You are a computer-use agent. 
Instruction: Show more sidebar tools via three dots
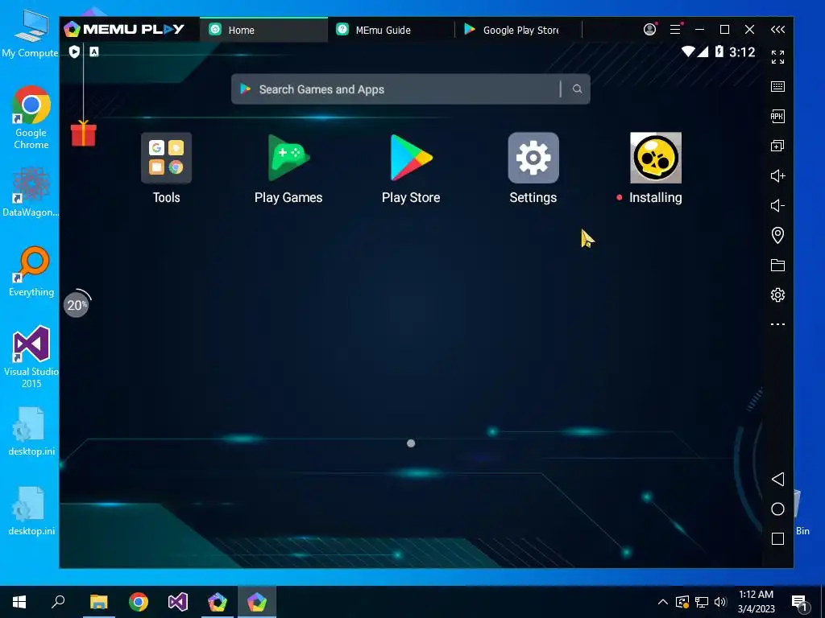777,324
